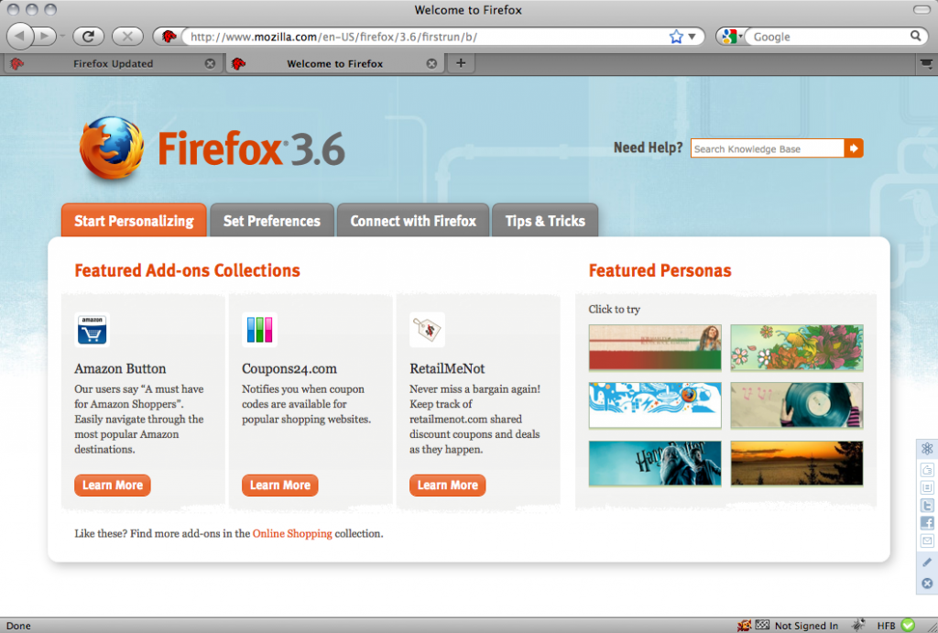The height and width of the screenshot is (633, 938).
Task: Share via Twitter icon in side widget
Action: click(x=927, y=506)
